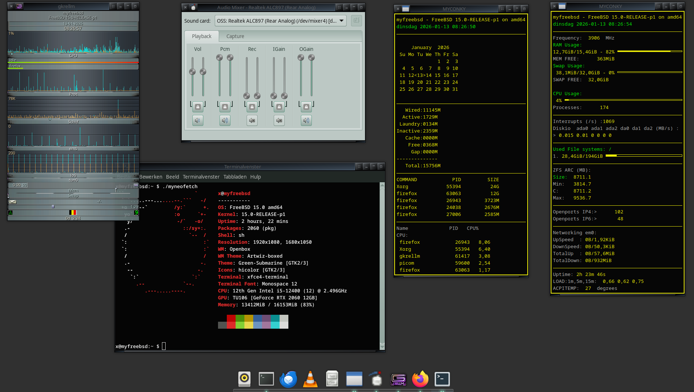This screenshot has width=694, height=392.
Task: Click the mail envelope icon in gkrellm
Action: click(12, 202)
